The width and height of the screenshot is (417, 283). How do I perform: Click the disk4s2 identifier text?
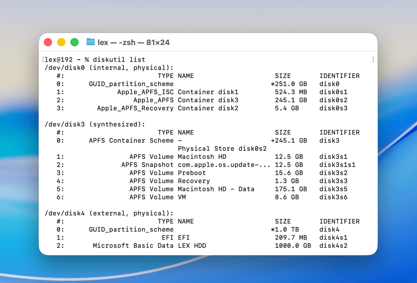coord(333,246)
